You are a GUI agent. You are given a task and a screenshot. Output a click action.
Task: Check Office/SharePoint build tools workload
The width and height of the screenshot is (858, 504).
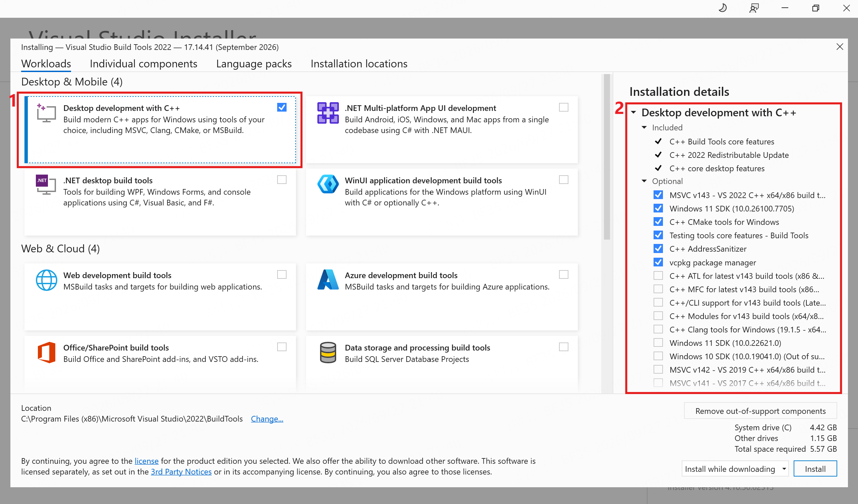282,347
